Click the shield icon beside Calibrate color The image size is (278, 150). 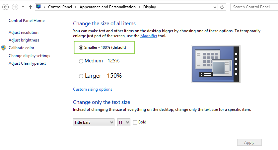(x=4, y=48)
